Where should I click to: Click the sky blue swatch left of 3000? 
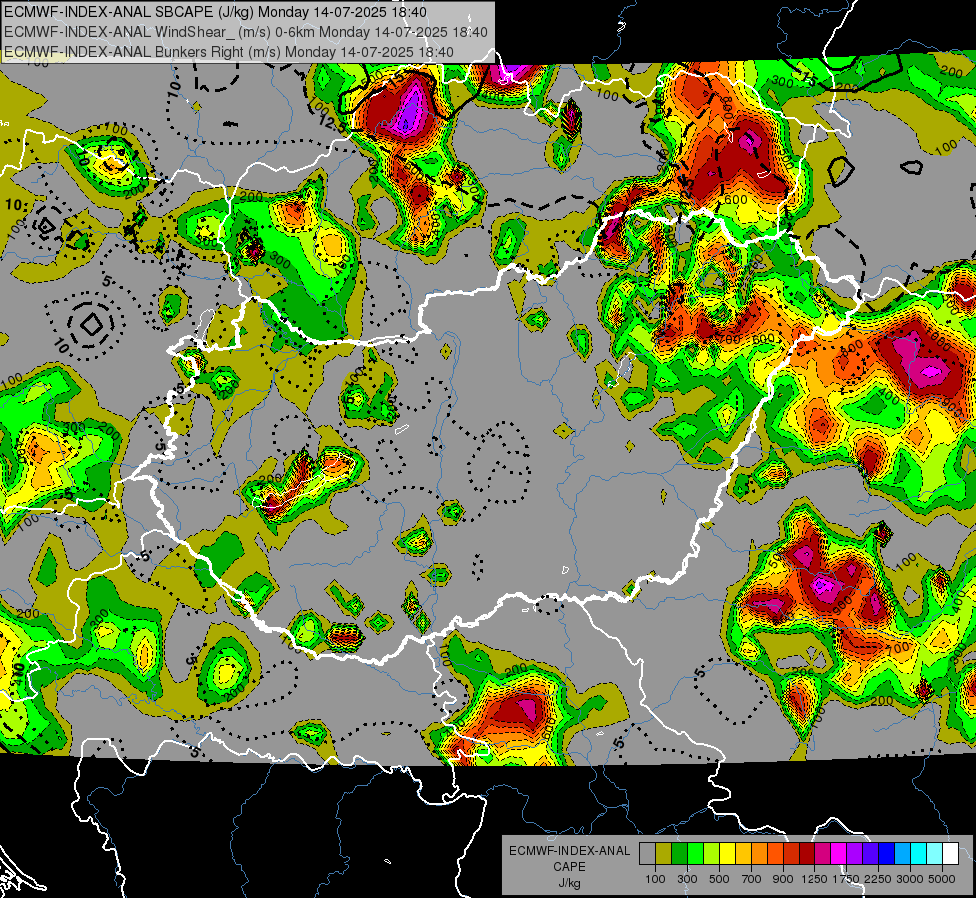tap(902, 854)
